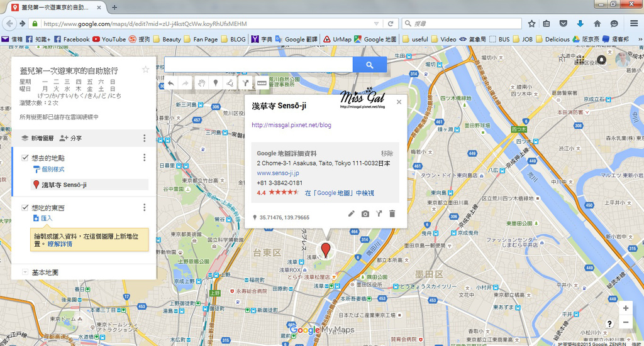The height and width of the screenshot is (346, 644).
Task: Click 分享 share button
Action: tap(70, 138)
